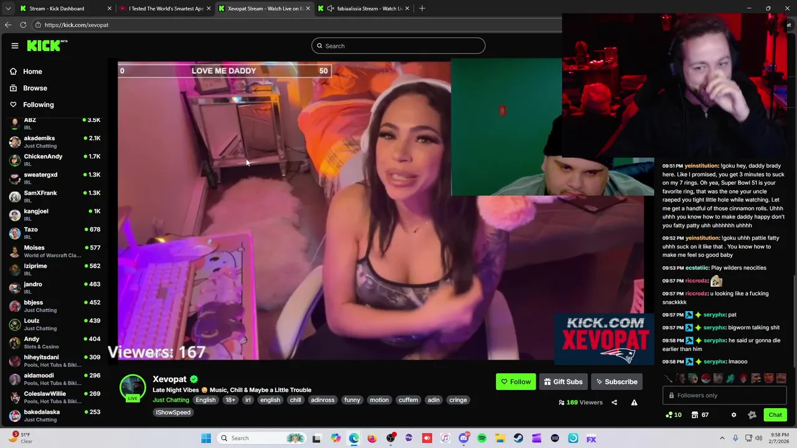The height and width of the screenshot is (448, 797).
Task: Open chat settings gear icon
Action: pyautogui.click(x=733, y=415)
